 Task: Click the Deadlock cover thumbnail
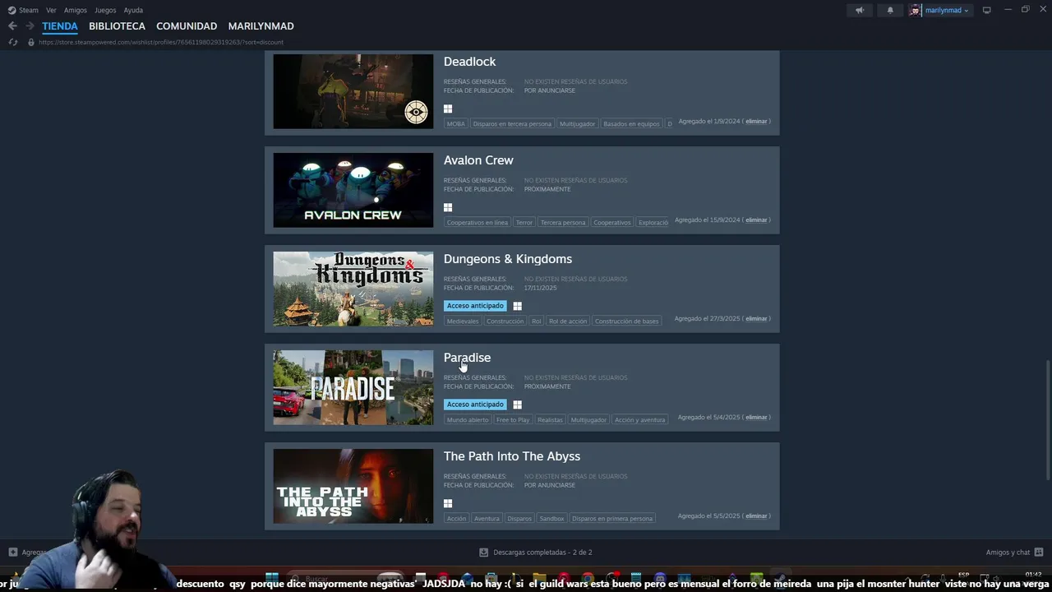coord(353,91)
